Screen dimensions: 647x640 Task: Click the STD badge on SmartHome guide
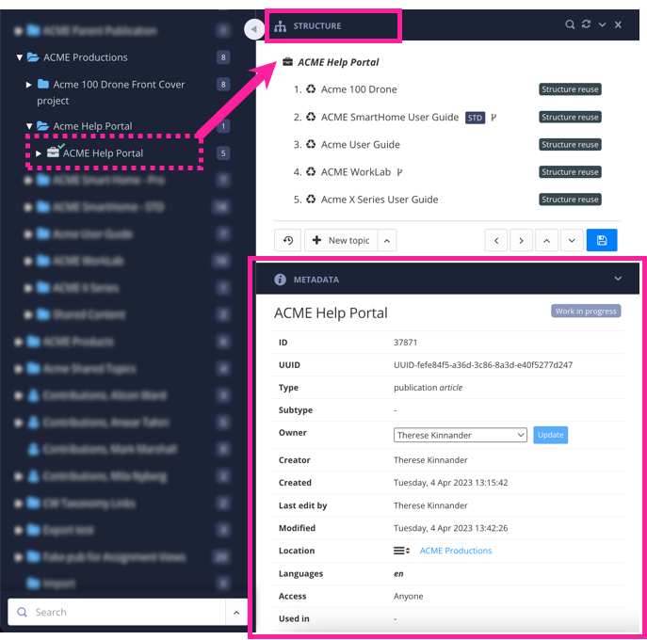[x=475, y=118]
